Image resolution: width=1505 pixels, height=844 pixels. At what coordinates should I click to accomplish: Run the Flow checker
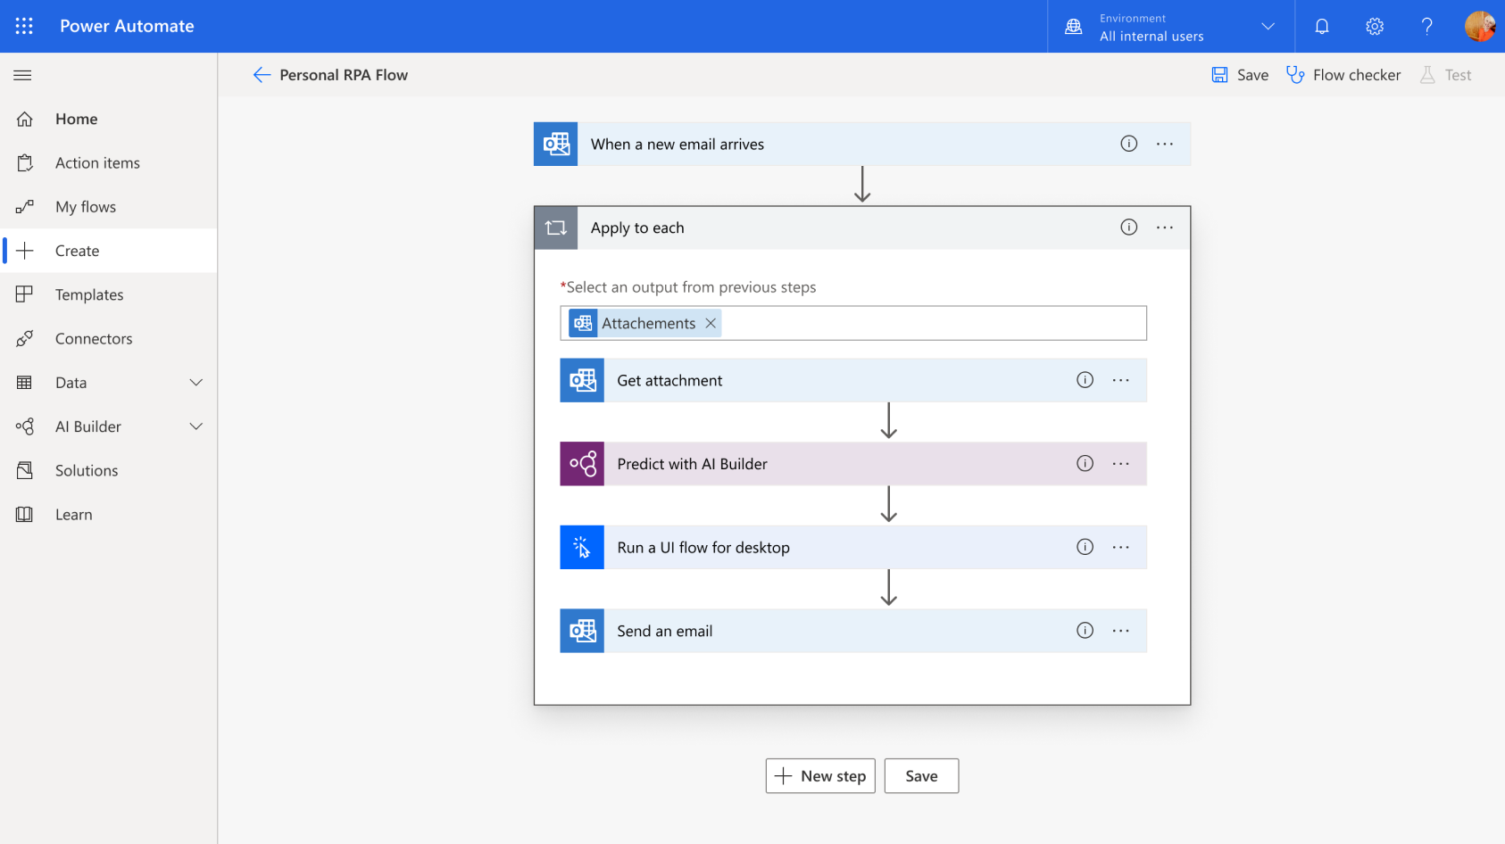coord(1343,75)
